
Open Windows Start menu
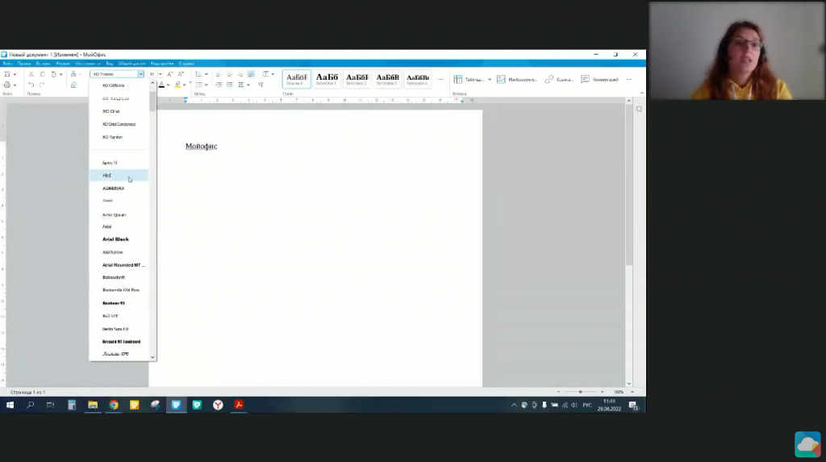coord(10,405)
